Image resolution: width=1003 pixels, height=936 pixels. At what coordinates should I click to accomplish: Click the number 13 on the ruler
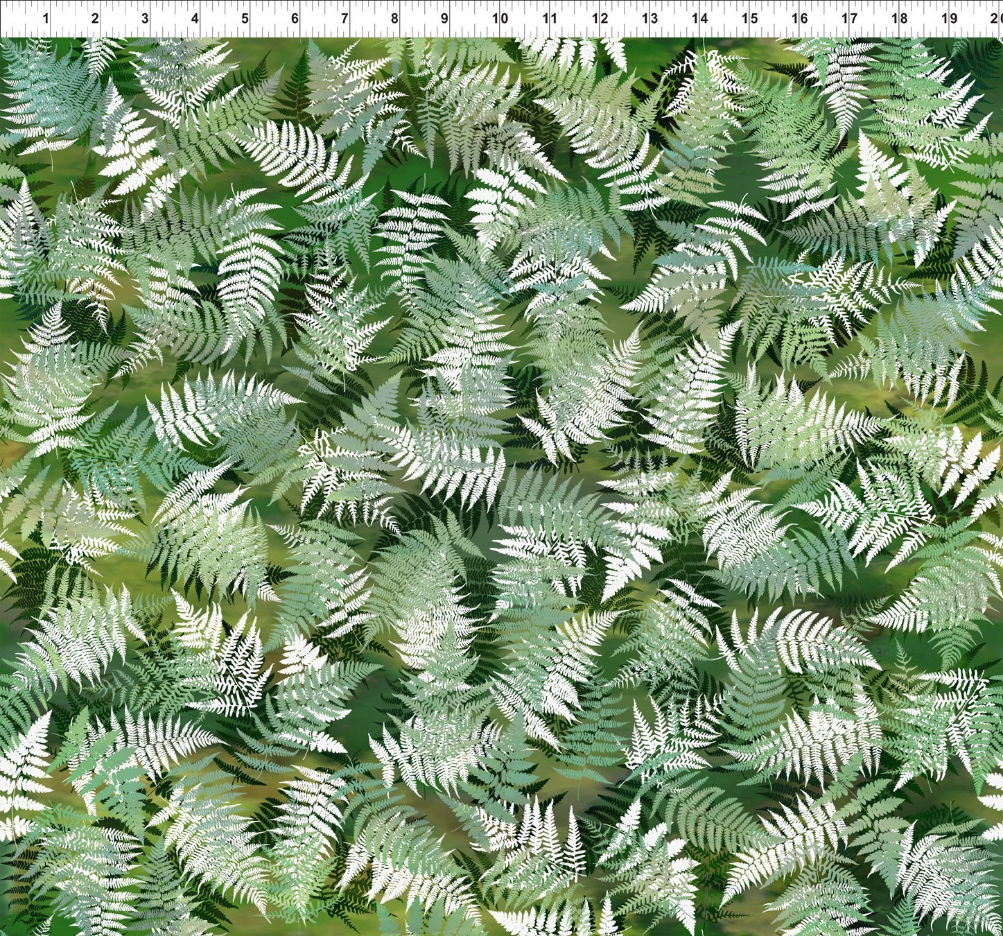(x=650, y=19)
